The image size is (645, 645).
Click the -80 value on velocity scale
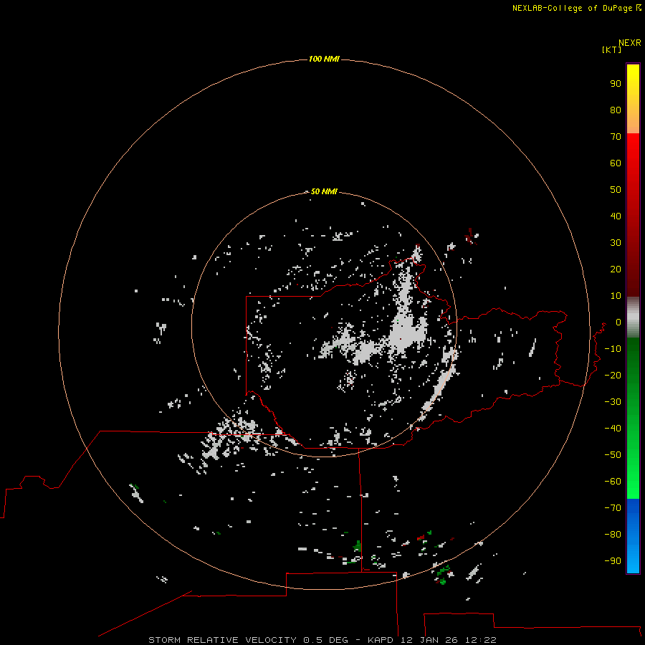(613, 535)
